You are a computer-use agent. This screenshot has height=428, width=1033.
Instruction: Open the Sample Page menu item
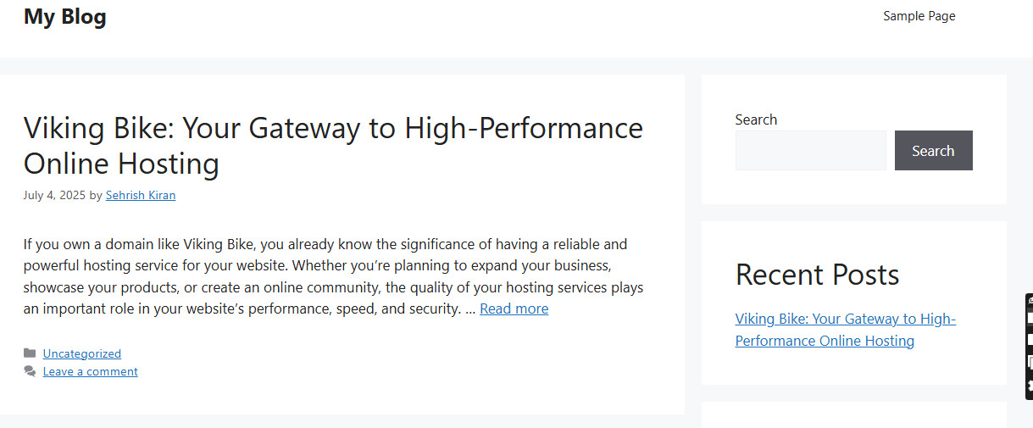[919, 16]
